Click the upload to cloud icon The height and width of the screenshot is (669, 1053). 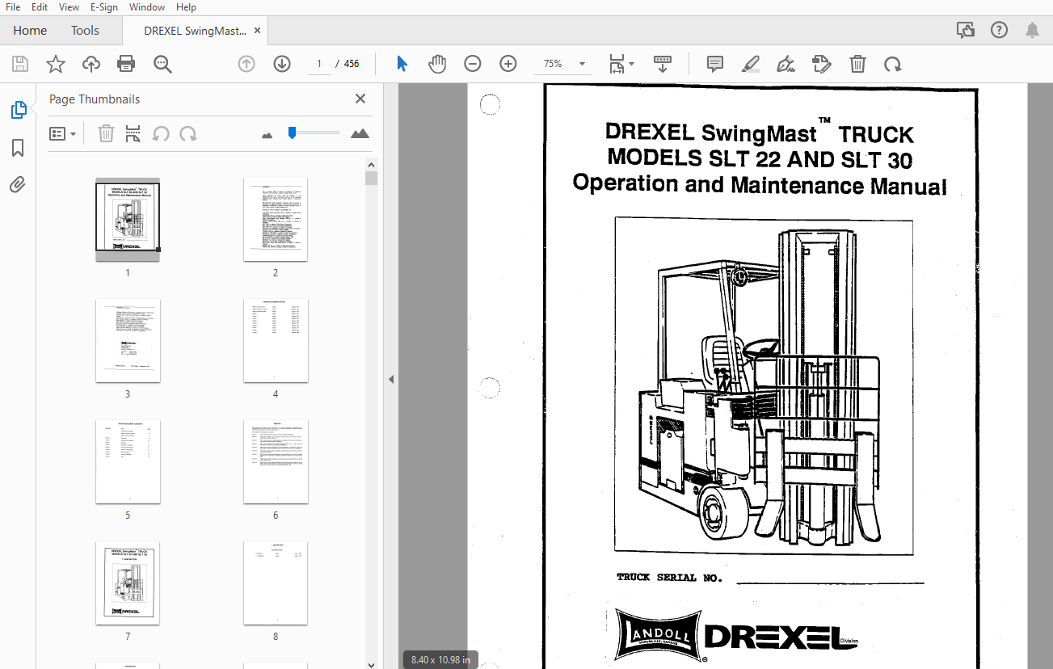coord(91,64)
